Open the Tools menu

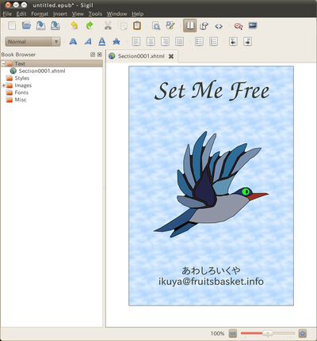click(95, 13)
